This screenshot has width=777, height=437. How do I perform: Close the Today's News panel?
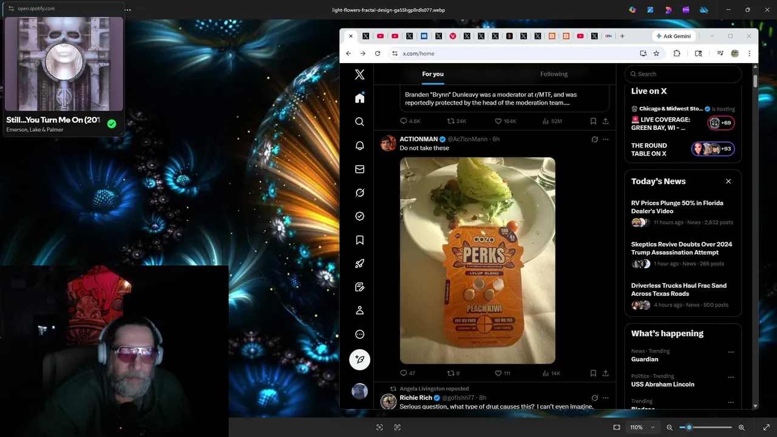(728, 181)
